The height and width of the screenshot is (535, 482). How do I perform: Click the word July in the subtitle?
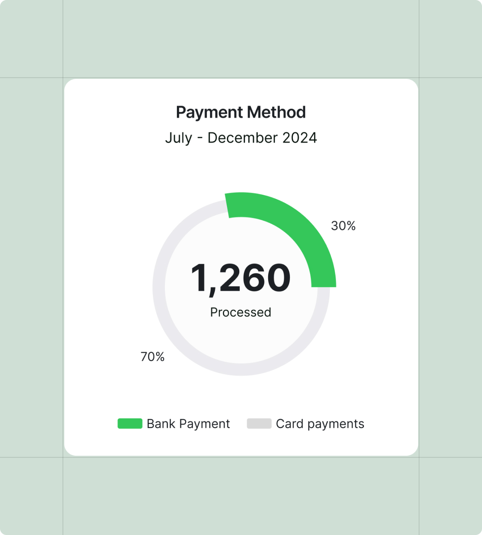(x=178, y=138)
